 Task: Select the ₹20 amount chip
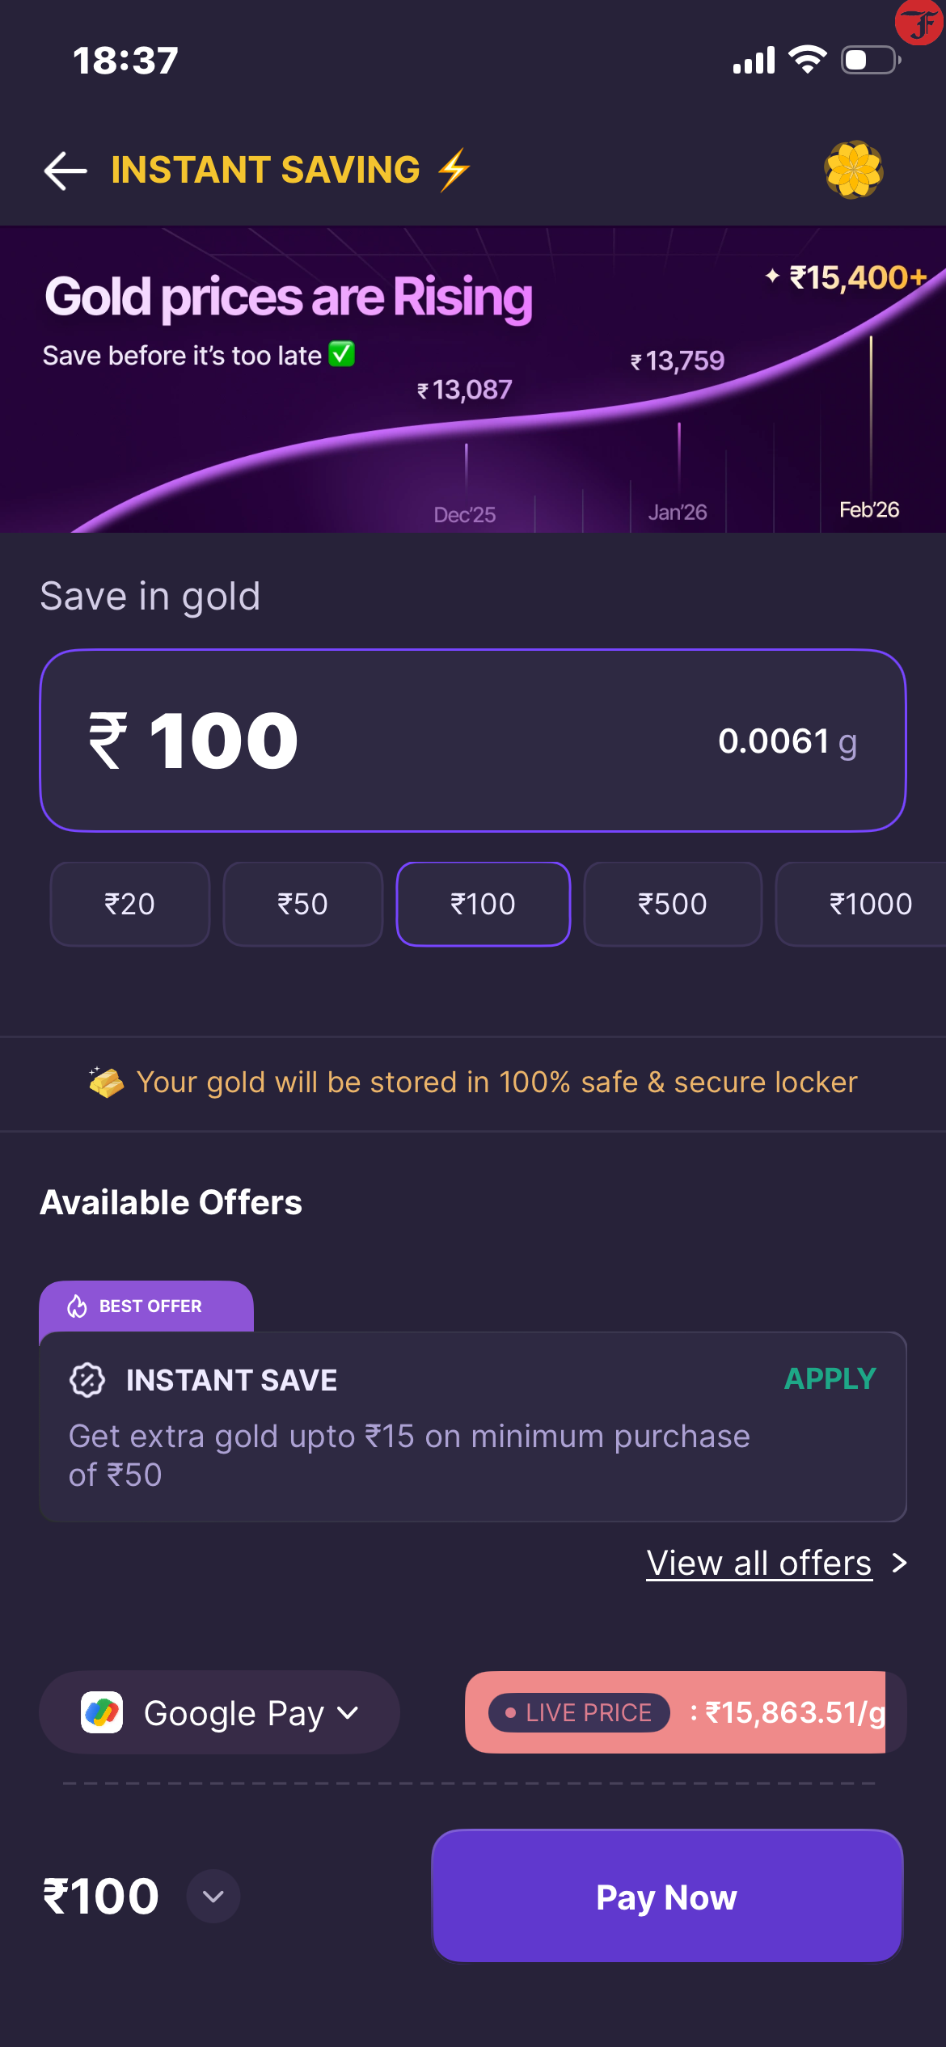point(129,904)
